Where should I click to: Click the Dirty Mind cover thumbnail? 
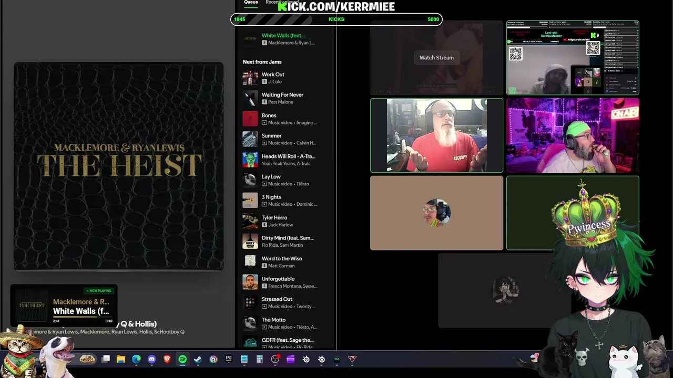click(250, 241)
